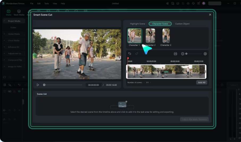Open the Tools menu
241x142 pixels.
pyautogui.click(x=47, y=3)
